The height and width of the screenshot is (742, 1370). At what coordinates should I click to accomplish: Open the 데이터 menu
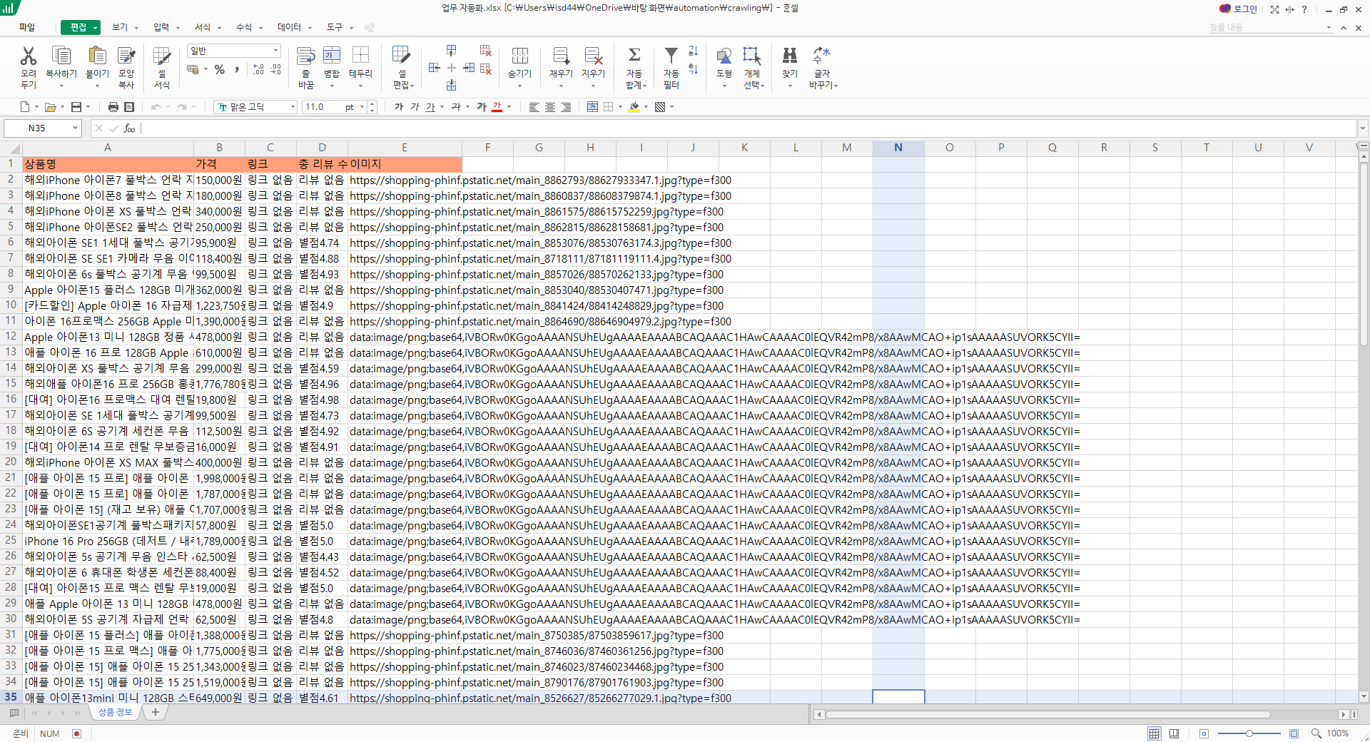pos(289,27)
